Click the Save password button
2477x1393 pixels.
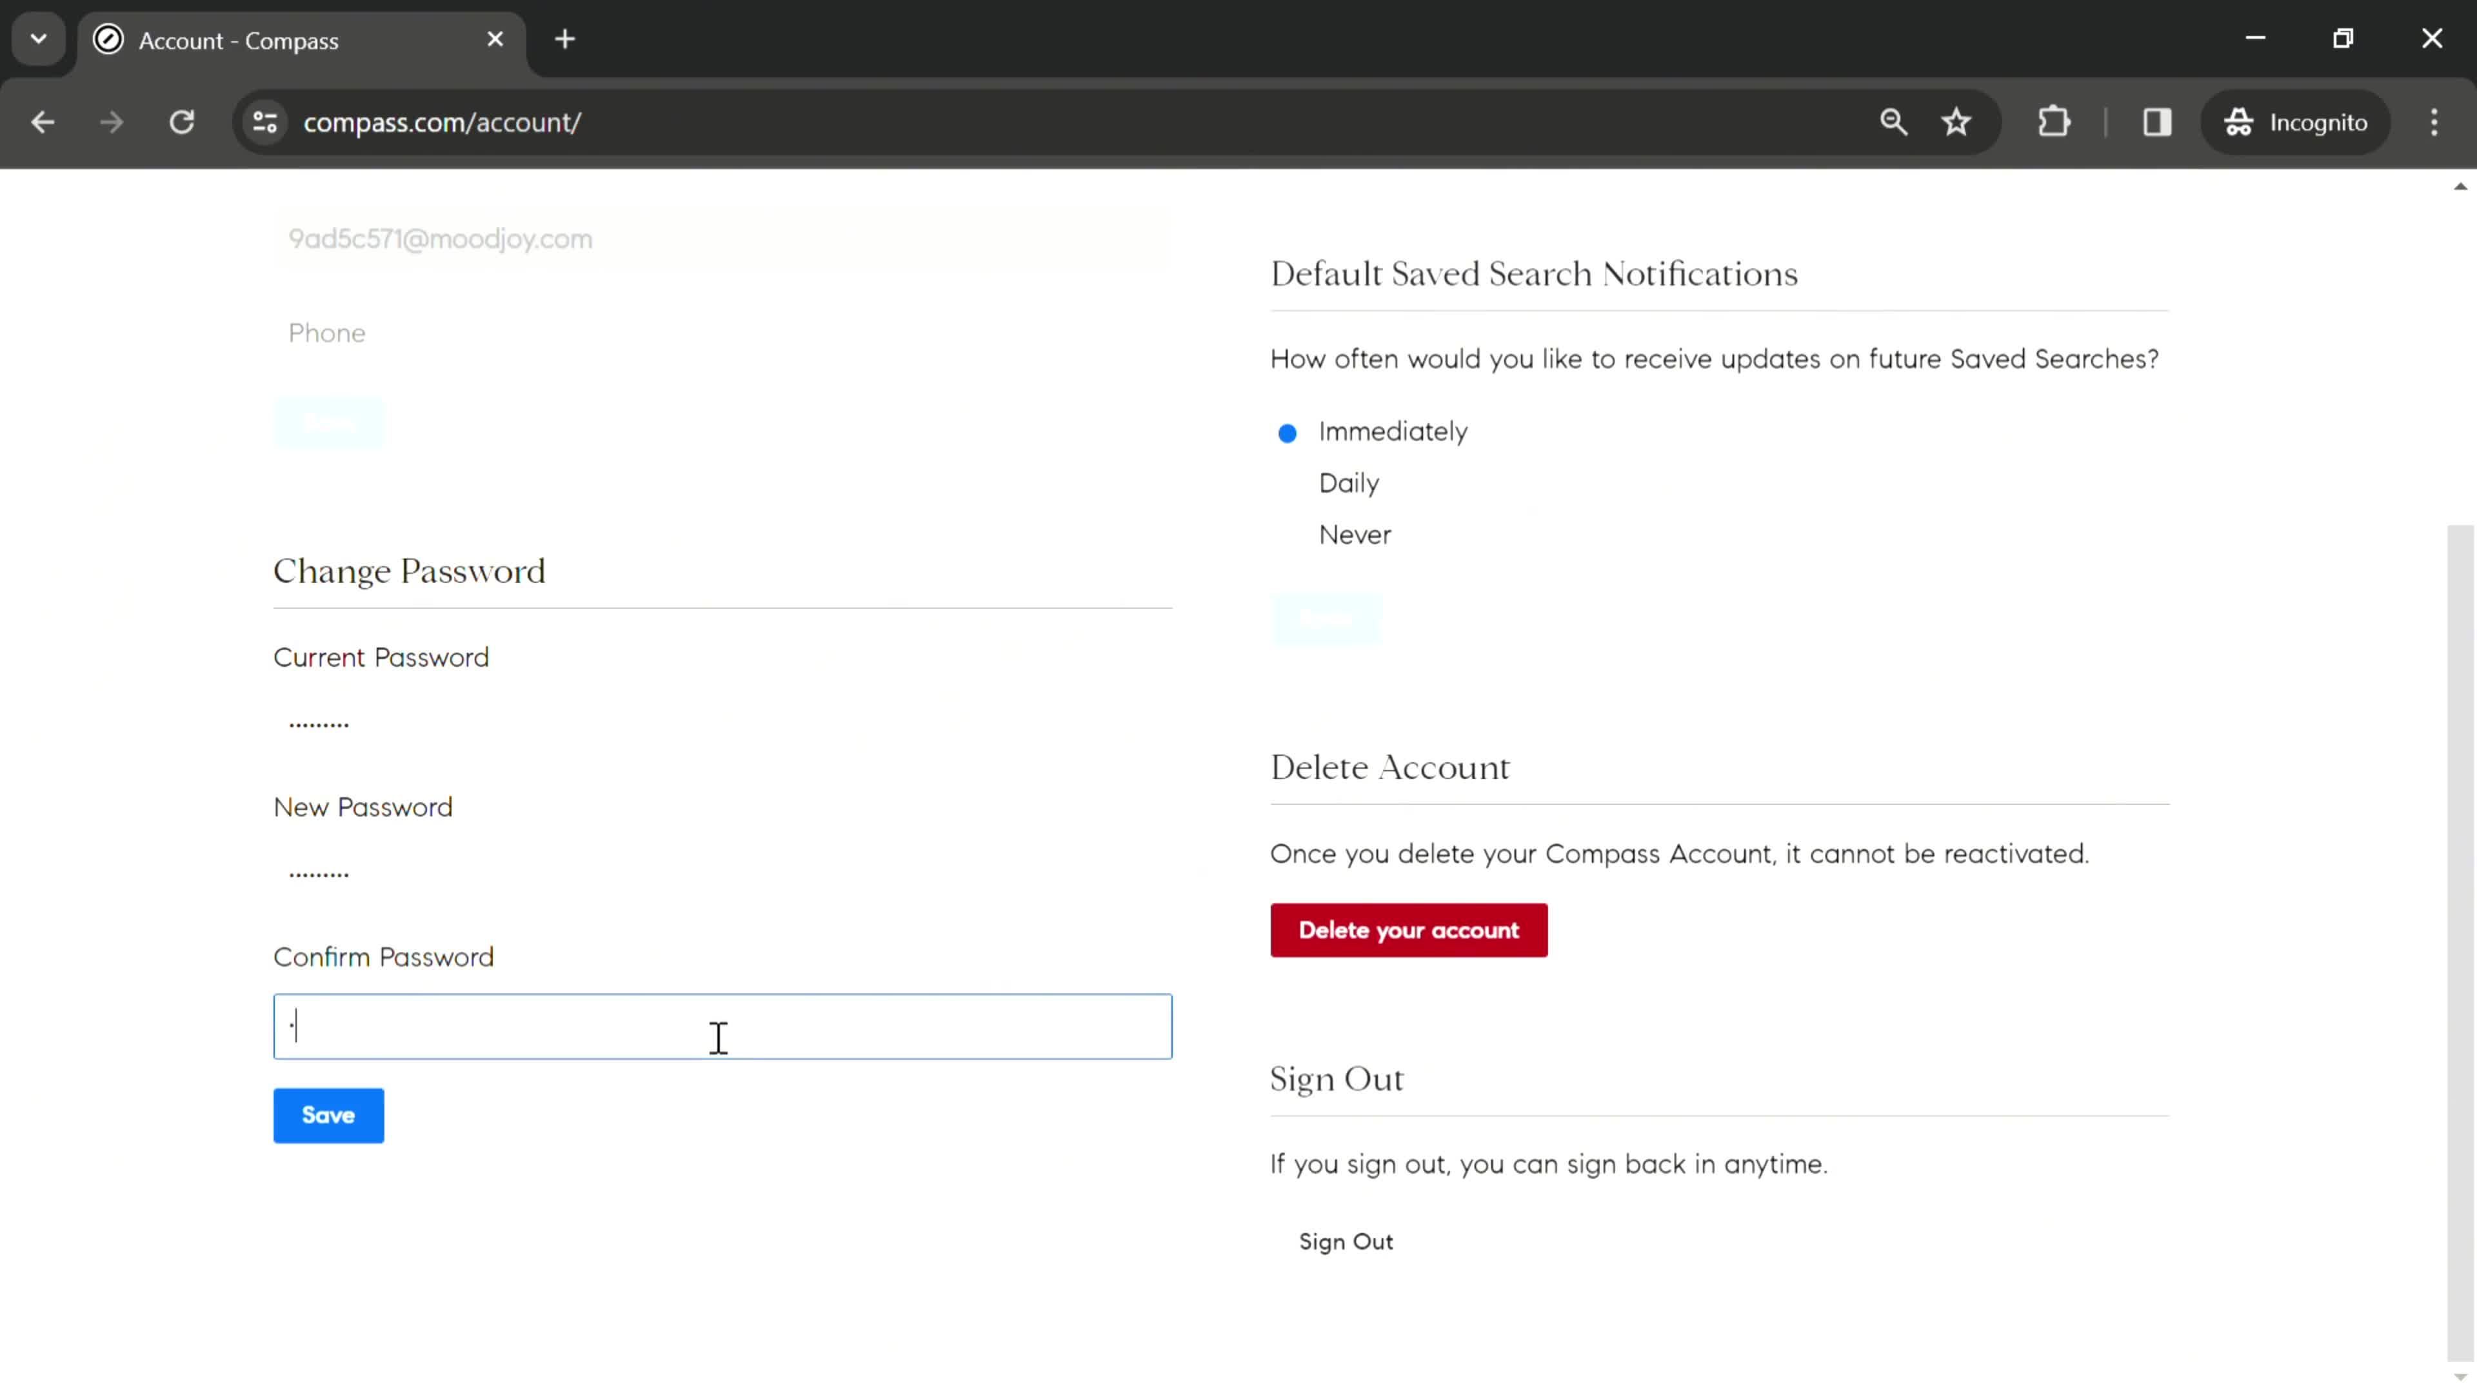point(328,1114)
